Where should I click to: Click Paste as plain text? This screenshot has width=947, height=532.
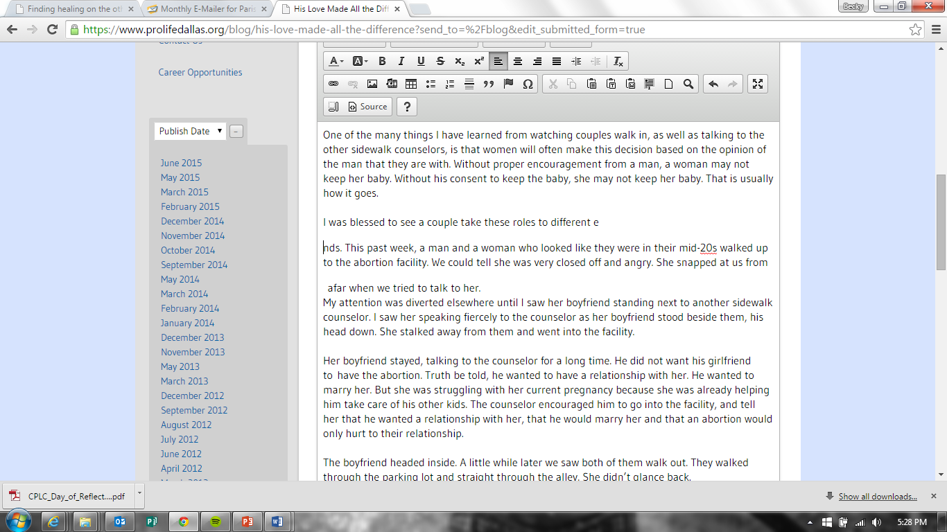tap(611, 84)
